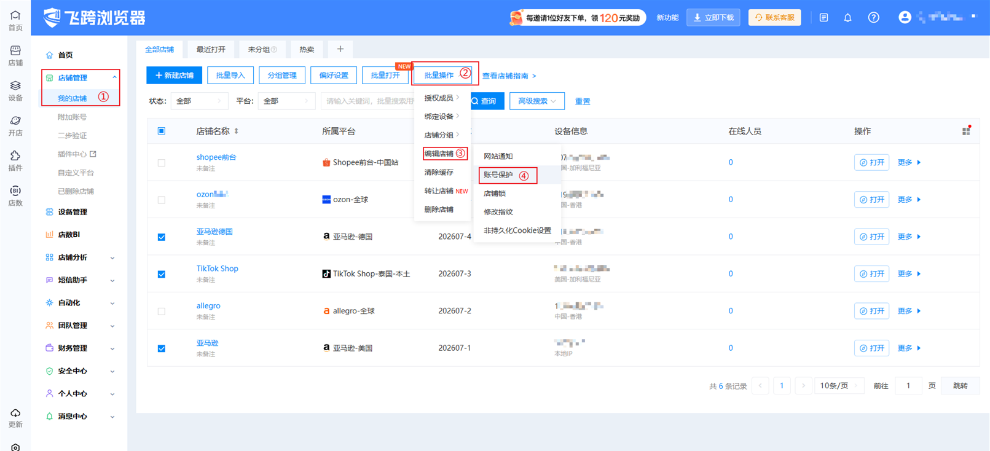Image resolution: width=990 pixels, height=451 pixels.
Task: Open the notification bell icon
Action: coord(848,18)
